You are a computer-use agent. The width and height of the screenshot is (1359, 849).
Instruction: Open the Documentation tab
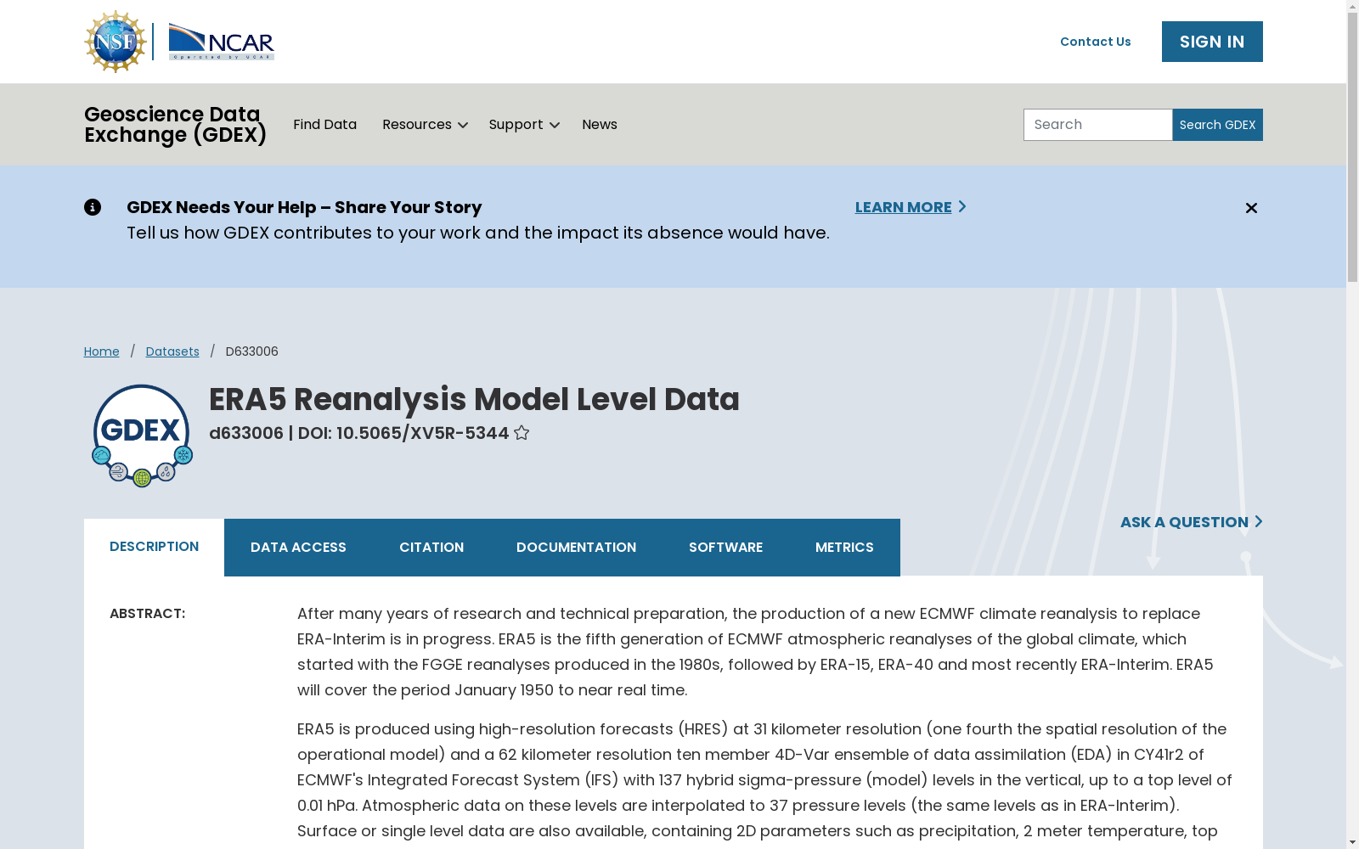tap(576, 548)
